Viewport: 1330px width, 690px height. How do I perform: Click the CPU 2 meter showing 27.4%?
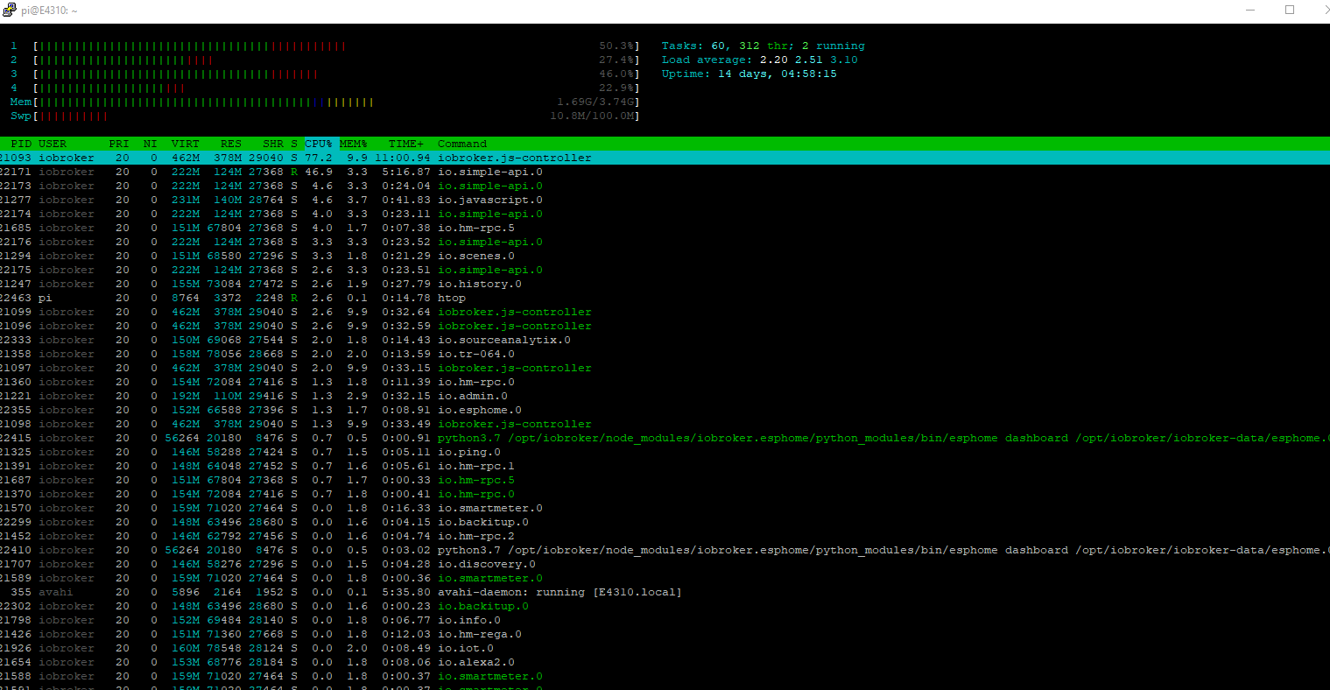(x=336, y=60)
